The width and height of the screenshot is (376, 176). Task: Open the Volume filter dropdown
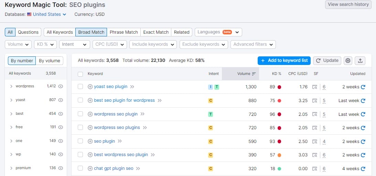(x=18, y=44)
